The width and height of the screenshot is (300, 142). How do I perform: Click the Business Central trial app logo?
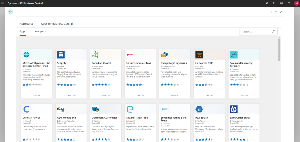coord(26,54)
